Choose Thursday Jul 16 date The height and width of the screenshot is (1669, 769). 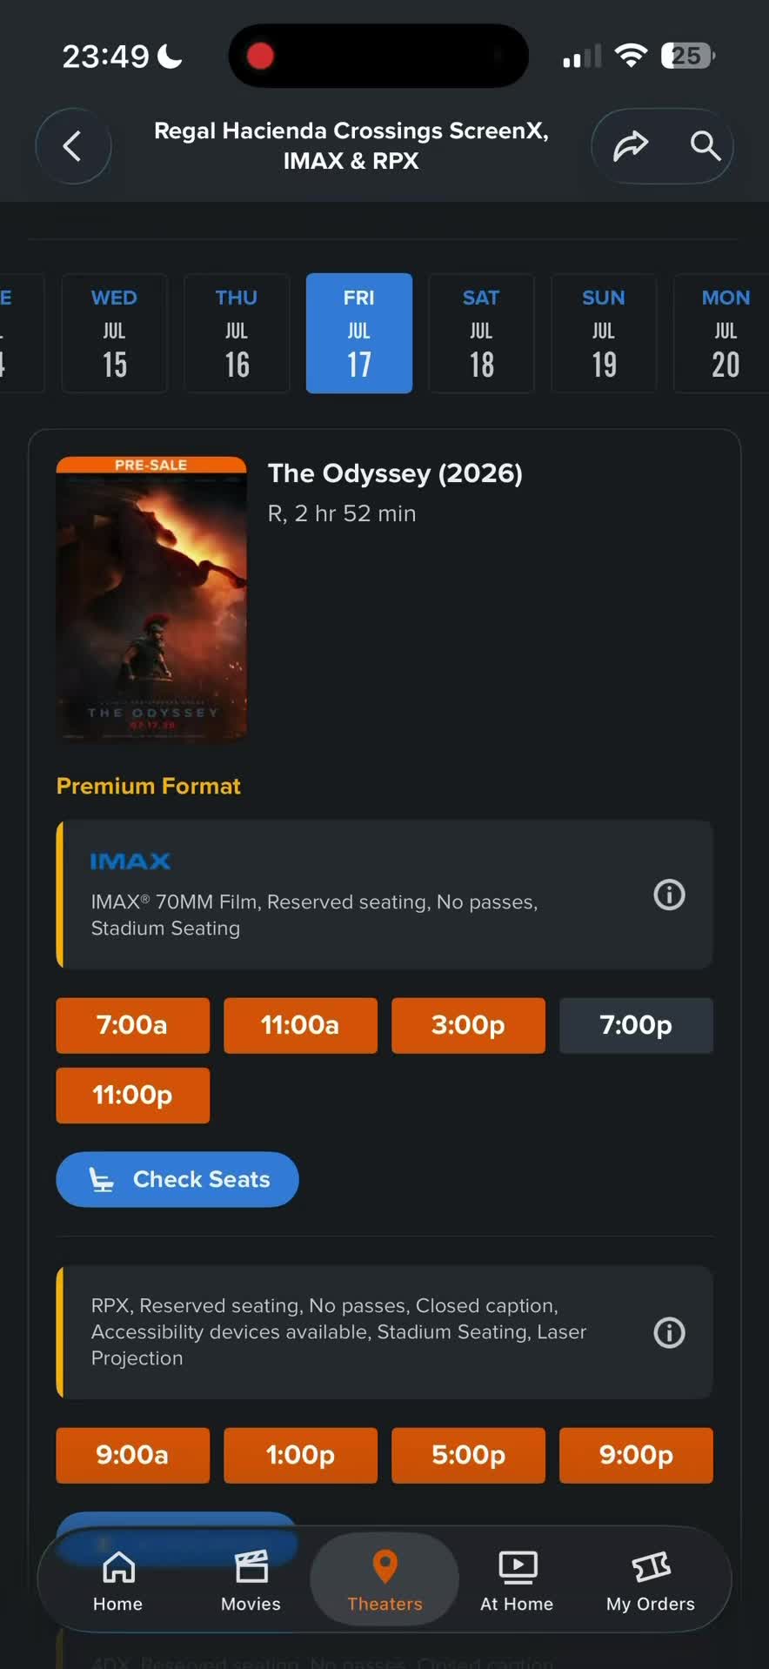point(237,333)
